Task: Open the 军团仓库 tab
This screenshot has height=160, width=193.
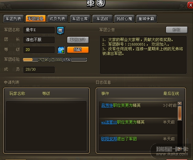Action: coord(80,19)
